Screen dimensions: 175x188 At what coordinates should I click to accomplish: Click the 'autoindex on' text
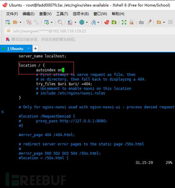click(x=49, y=70)
